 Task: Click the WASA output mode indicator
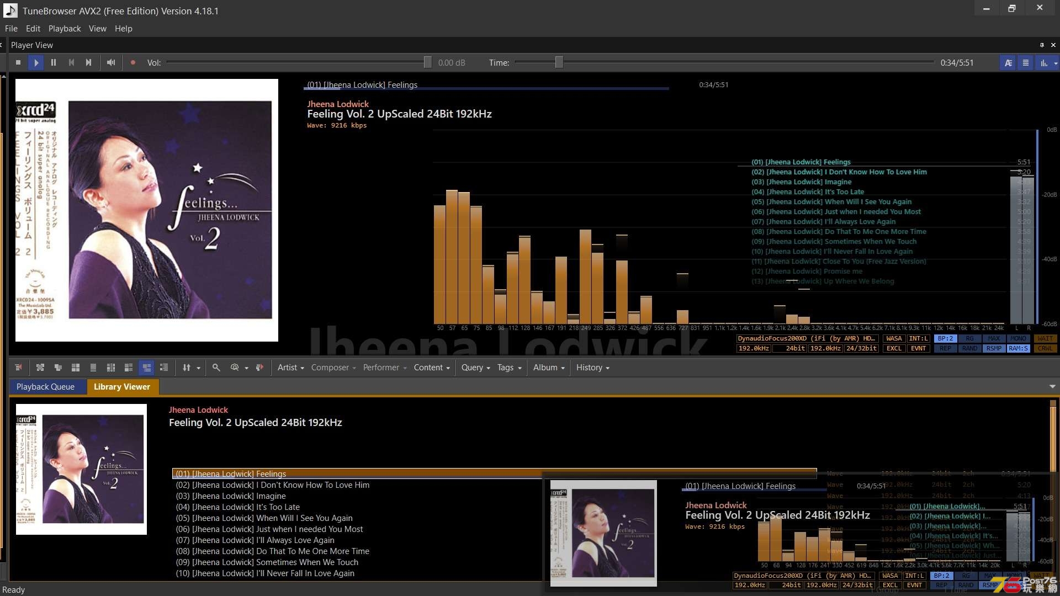(x=894, y=339)
